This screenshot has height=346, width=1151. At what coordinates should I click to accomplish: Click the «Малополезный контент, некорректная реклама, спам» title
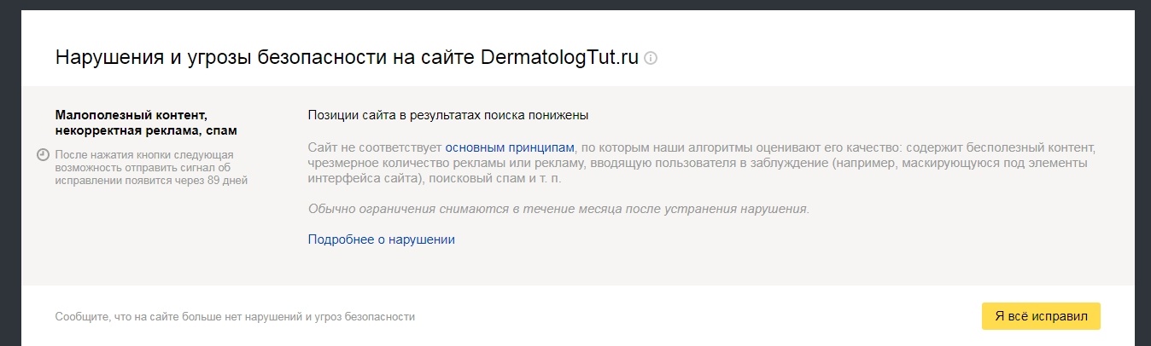pos(146,123)
